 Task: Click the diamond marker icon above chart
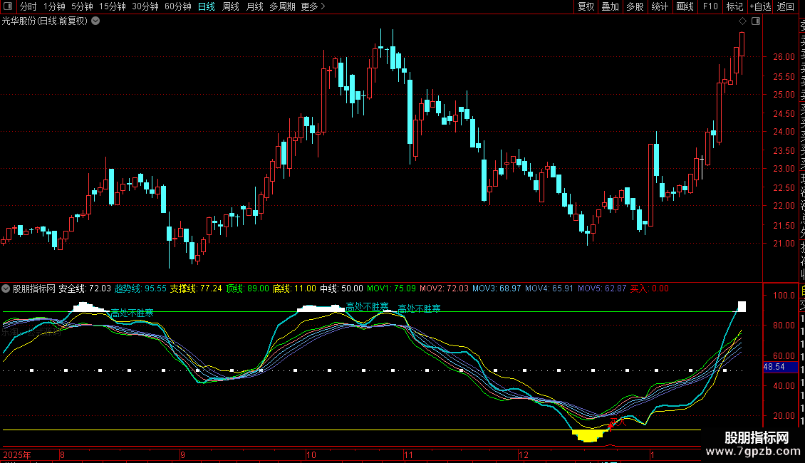742,21
